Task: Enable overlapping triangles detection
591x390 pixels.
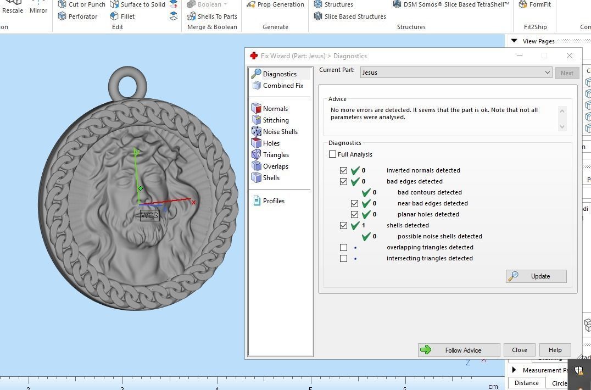Action: 343,247
